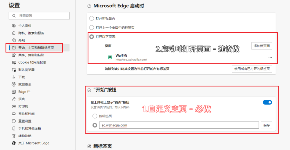This screenshot has width=290, height=150.
Task: Click the so.wahaojia.com URL input field
Action: 179,125
